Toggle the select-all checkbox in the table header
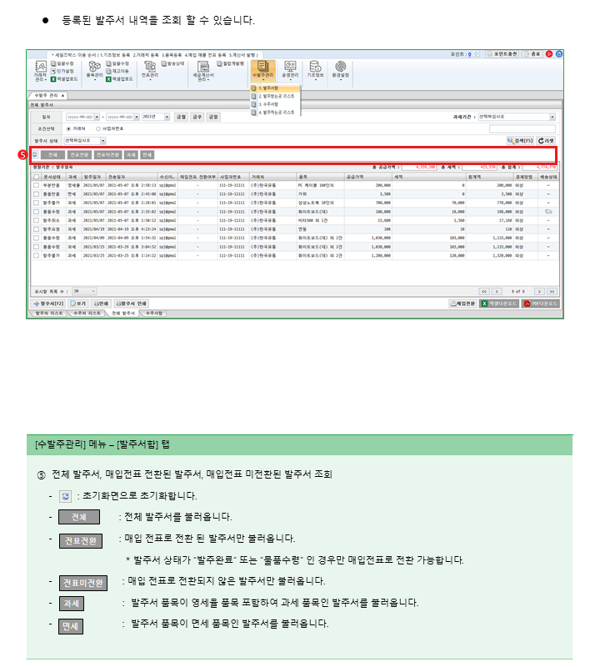 coord(36,177)
